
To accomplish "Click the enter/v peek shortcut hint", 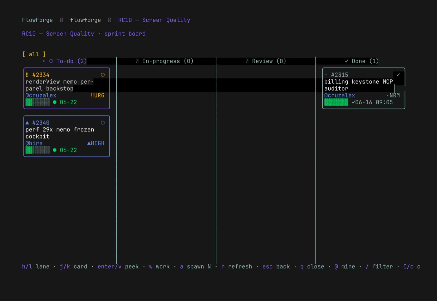I will point(118,266).
